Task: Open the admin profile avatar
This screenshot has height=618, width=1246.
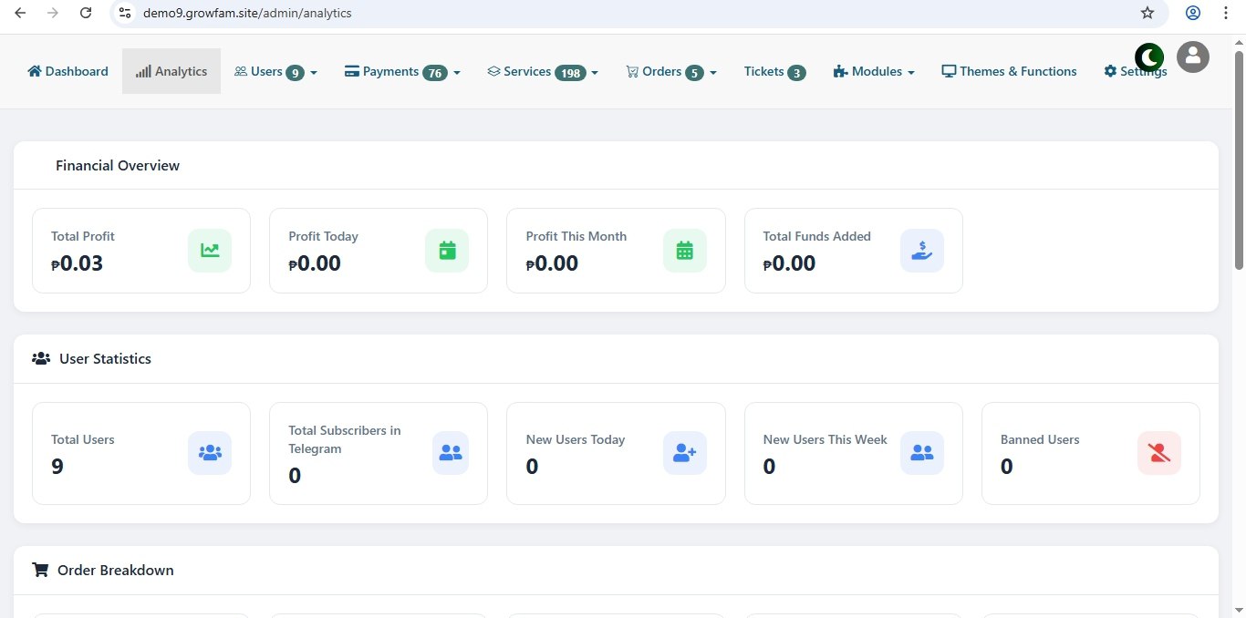Action: (x=1193, y=57)
